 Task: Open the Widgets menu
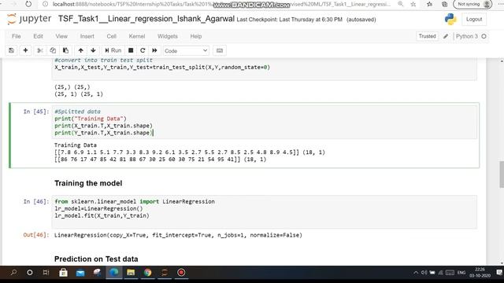click(168, 36)
